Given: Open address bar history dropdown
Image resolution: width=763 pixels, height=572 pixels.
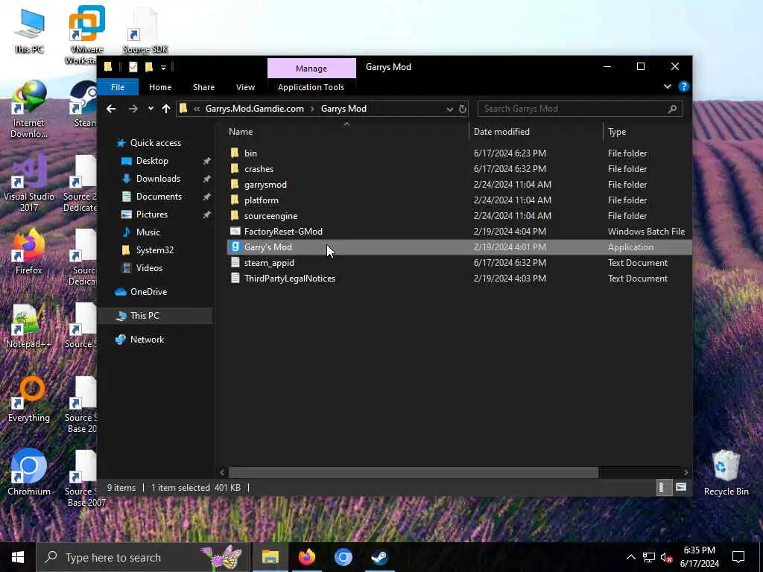Looking at the screenshot, I should (449, 109).
